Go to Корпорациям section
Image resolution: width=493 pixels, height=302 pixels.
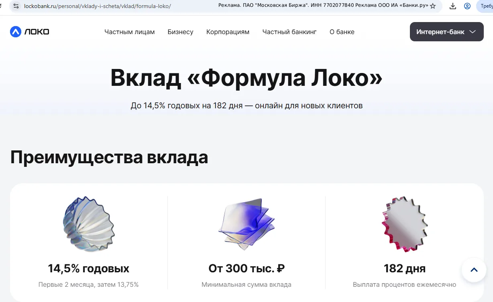228,32
